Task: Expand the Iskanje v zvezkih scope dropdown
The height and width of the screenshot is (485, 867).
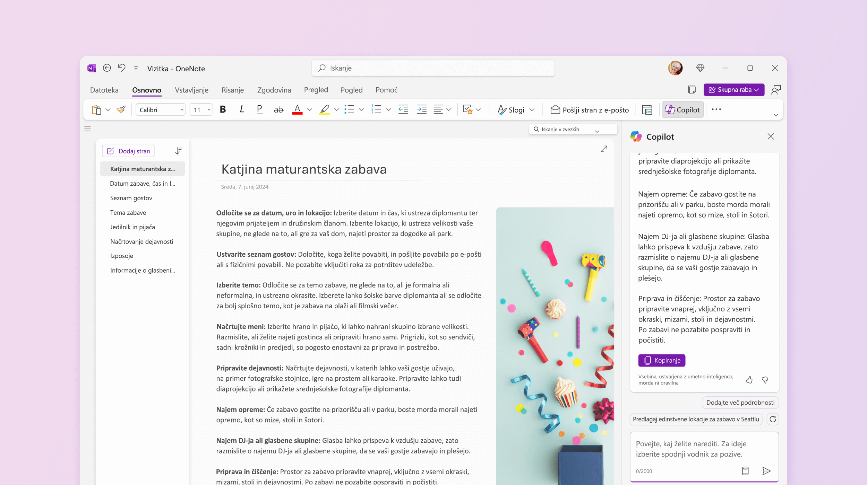Action: click(x=597, y=131)
